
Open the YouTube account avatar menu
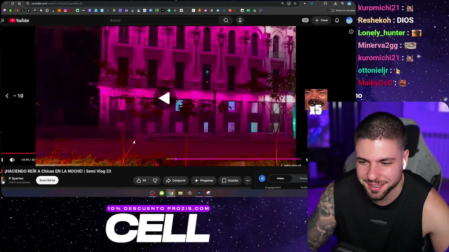[349, 20]
